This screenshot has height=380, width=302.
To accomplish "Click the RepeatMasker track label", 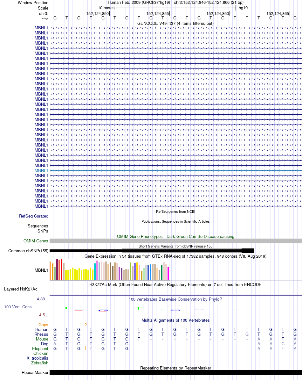I will 35,372.
